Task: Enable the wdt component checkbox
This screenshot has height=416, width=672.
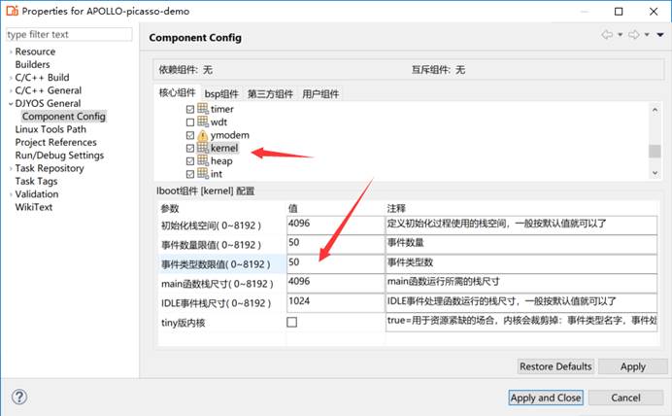Action: pos(190,122)
